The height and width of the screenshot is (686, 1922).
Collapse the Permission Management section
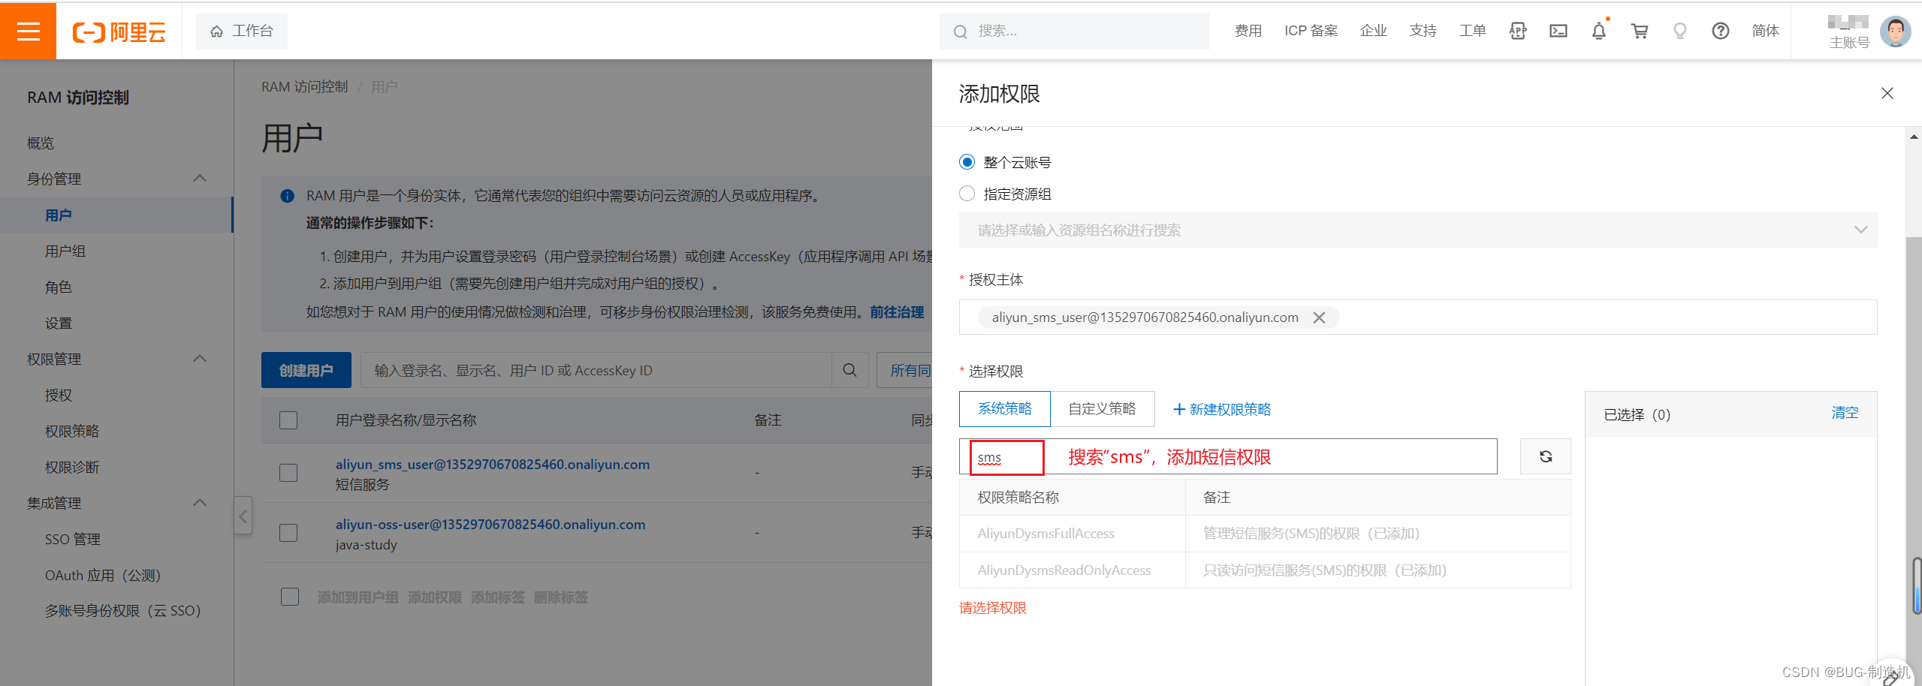[200, 359]
